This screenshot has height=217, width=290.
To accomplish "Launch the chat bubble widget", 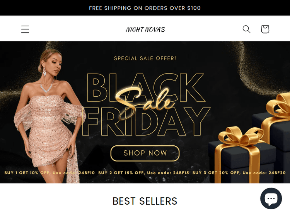I will click(271, 198).
